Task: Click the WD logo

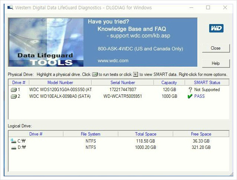Action: pos(216,28)
